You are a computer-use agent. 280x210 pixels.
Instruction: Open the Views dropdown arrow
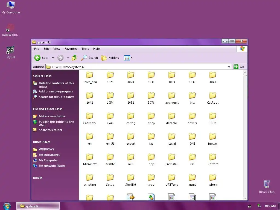132,58
